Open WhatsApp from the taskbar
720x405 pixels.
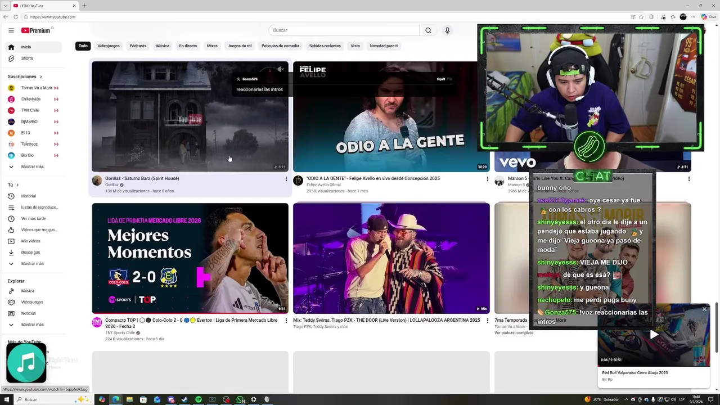tap(240, 399)
